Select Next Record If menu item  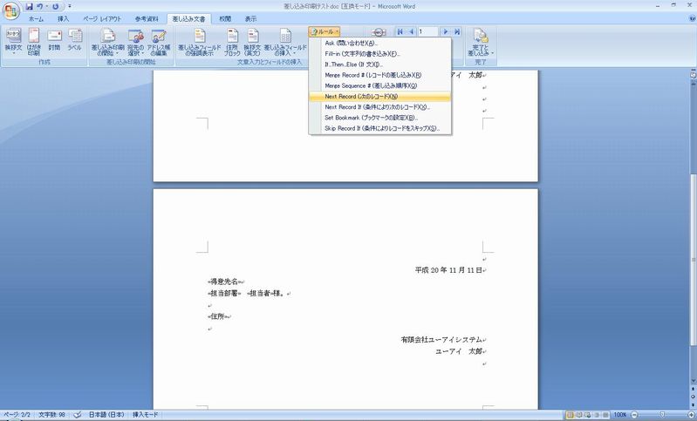(x=380, y=107)
